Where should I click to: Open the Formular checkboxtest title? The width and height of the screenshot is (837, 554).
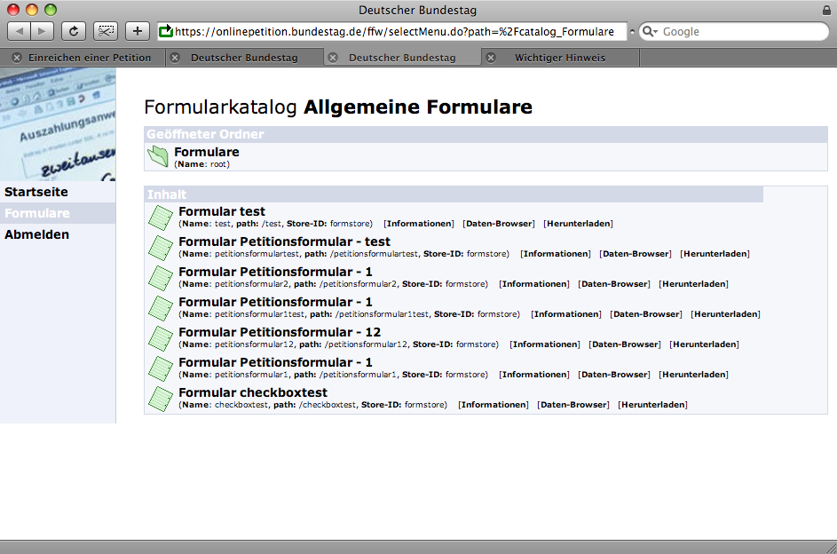[253, 392]
